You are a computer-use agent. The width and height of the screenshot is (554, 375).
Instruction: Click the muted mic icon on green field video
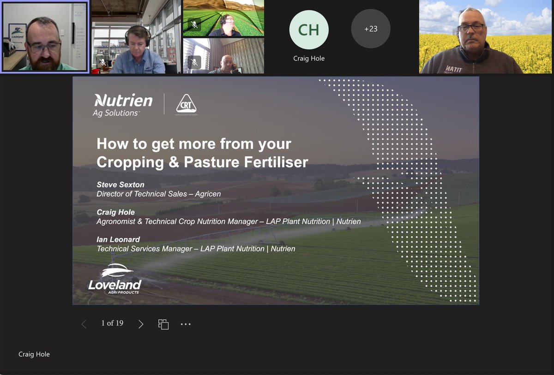click(195, 24)
